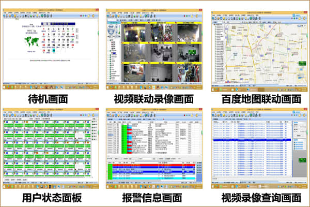
Task: Click green sign preview thumbnail in 视频录像查询画面
Action: pyautogui.click(x=302, y=160)
